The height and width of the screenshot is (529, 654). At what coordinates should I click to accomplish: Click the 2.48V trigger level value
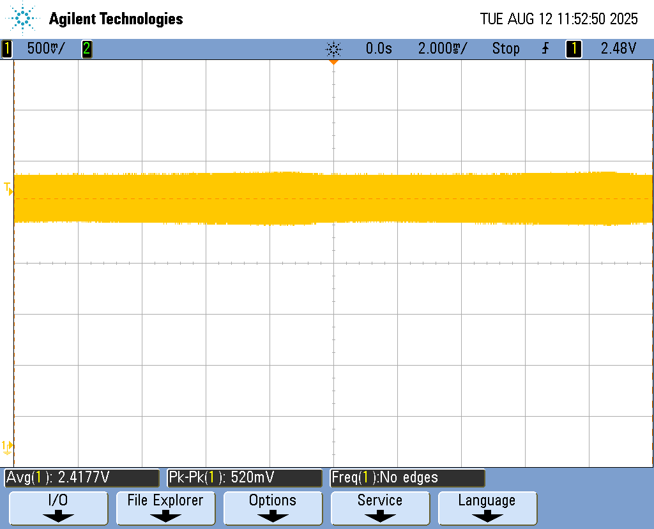(x=618, y=48)
